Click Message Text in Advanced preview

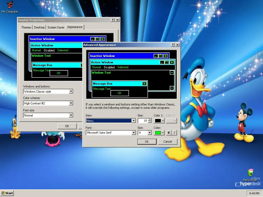[102, 89]
